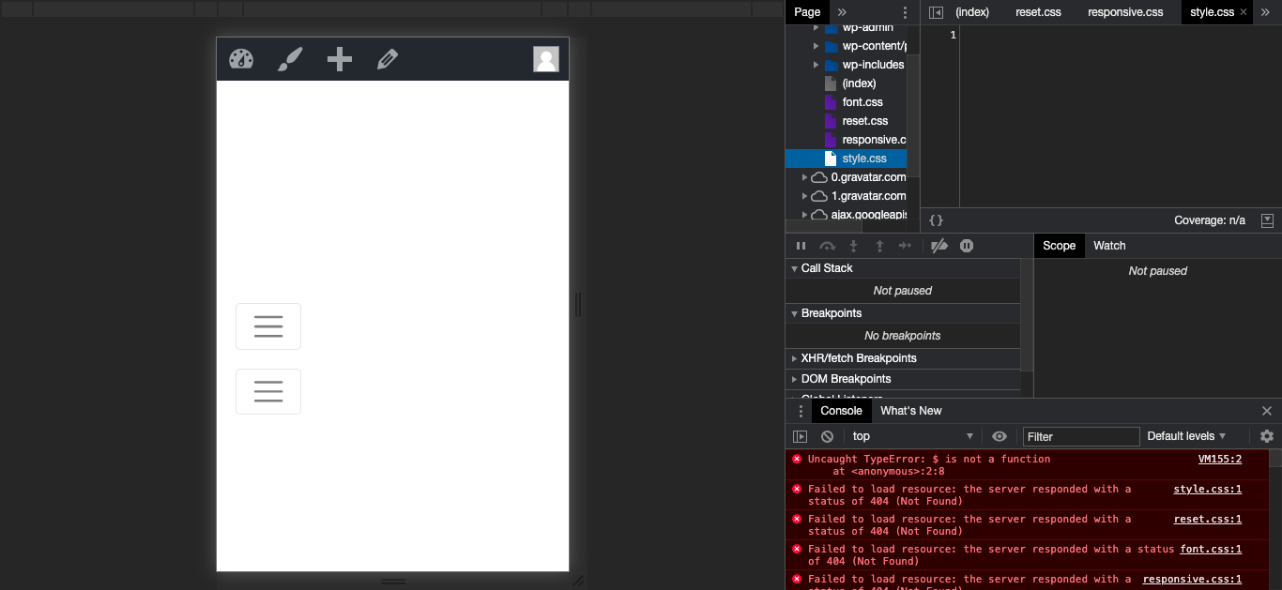
Task: Open the top context selector dropdown
Action: pos(912,436)
